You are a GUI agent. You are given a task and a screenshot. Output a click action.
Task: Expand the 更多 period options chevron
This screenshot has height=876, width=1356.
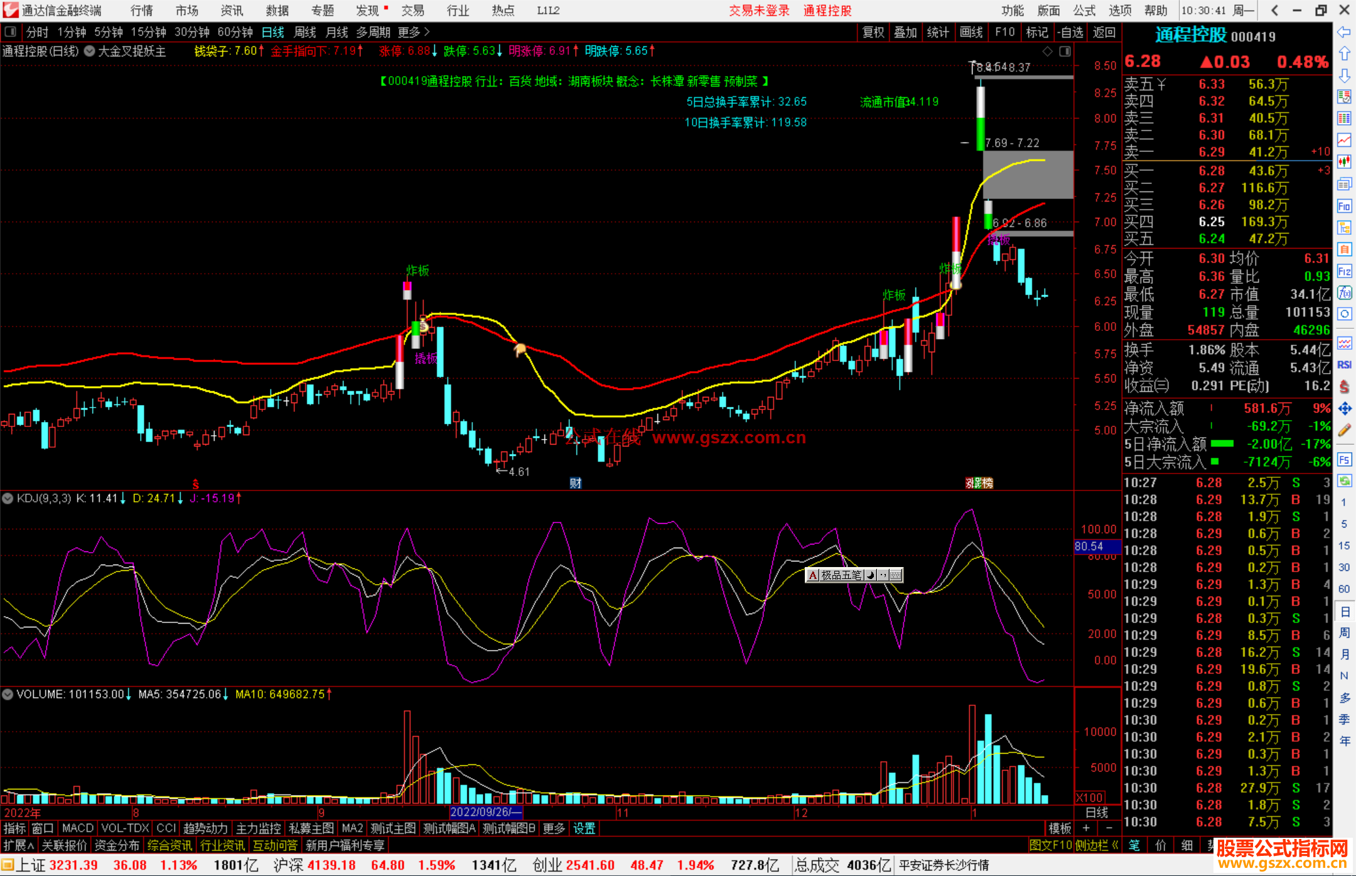coord(428,32)
